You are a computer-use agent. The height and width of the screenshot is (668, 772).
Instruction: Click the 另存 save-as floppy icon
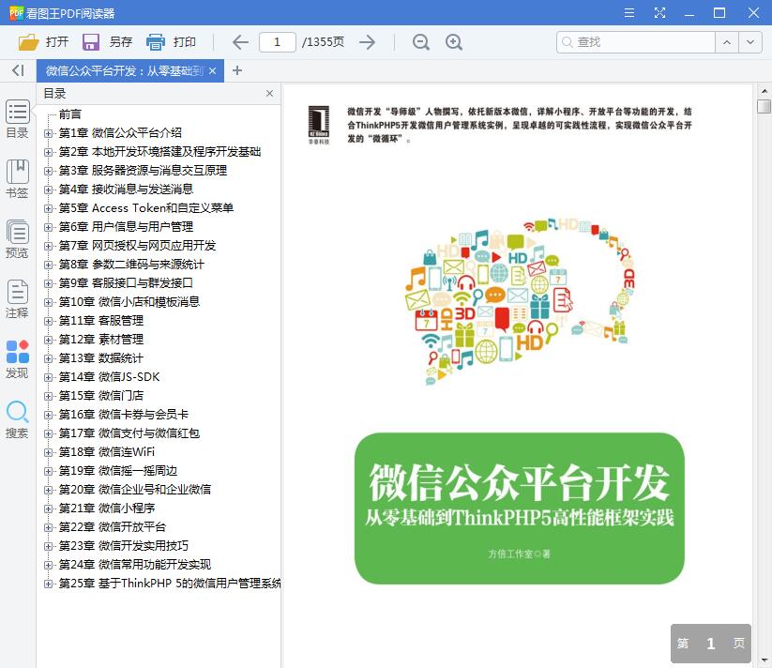tap(91, 42)
